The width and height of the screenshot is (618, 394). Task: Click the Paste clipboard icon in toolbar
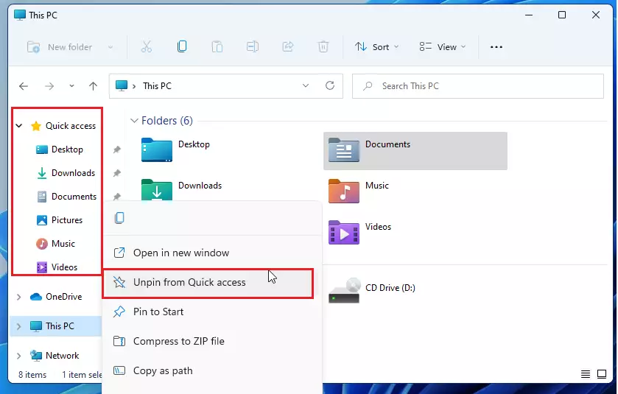point(217,47)
